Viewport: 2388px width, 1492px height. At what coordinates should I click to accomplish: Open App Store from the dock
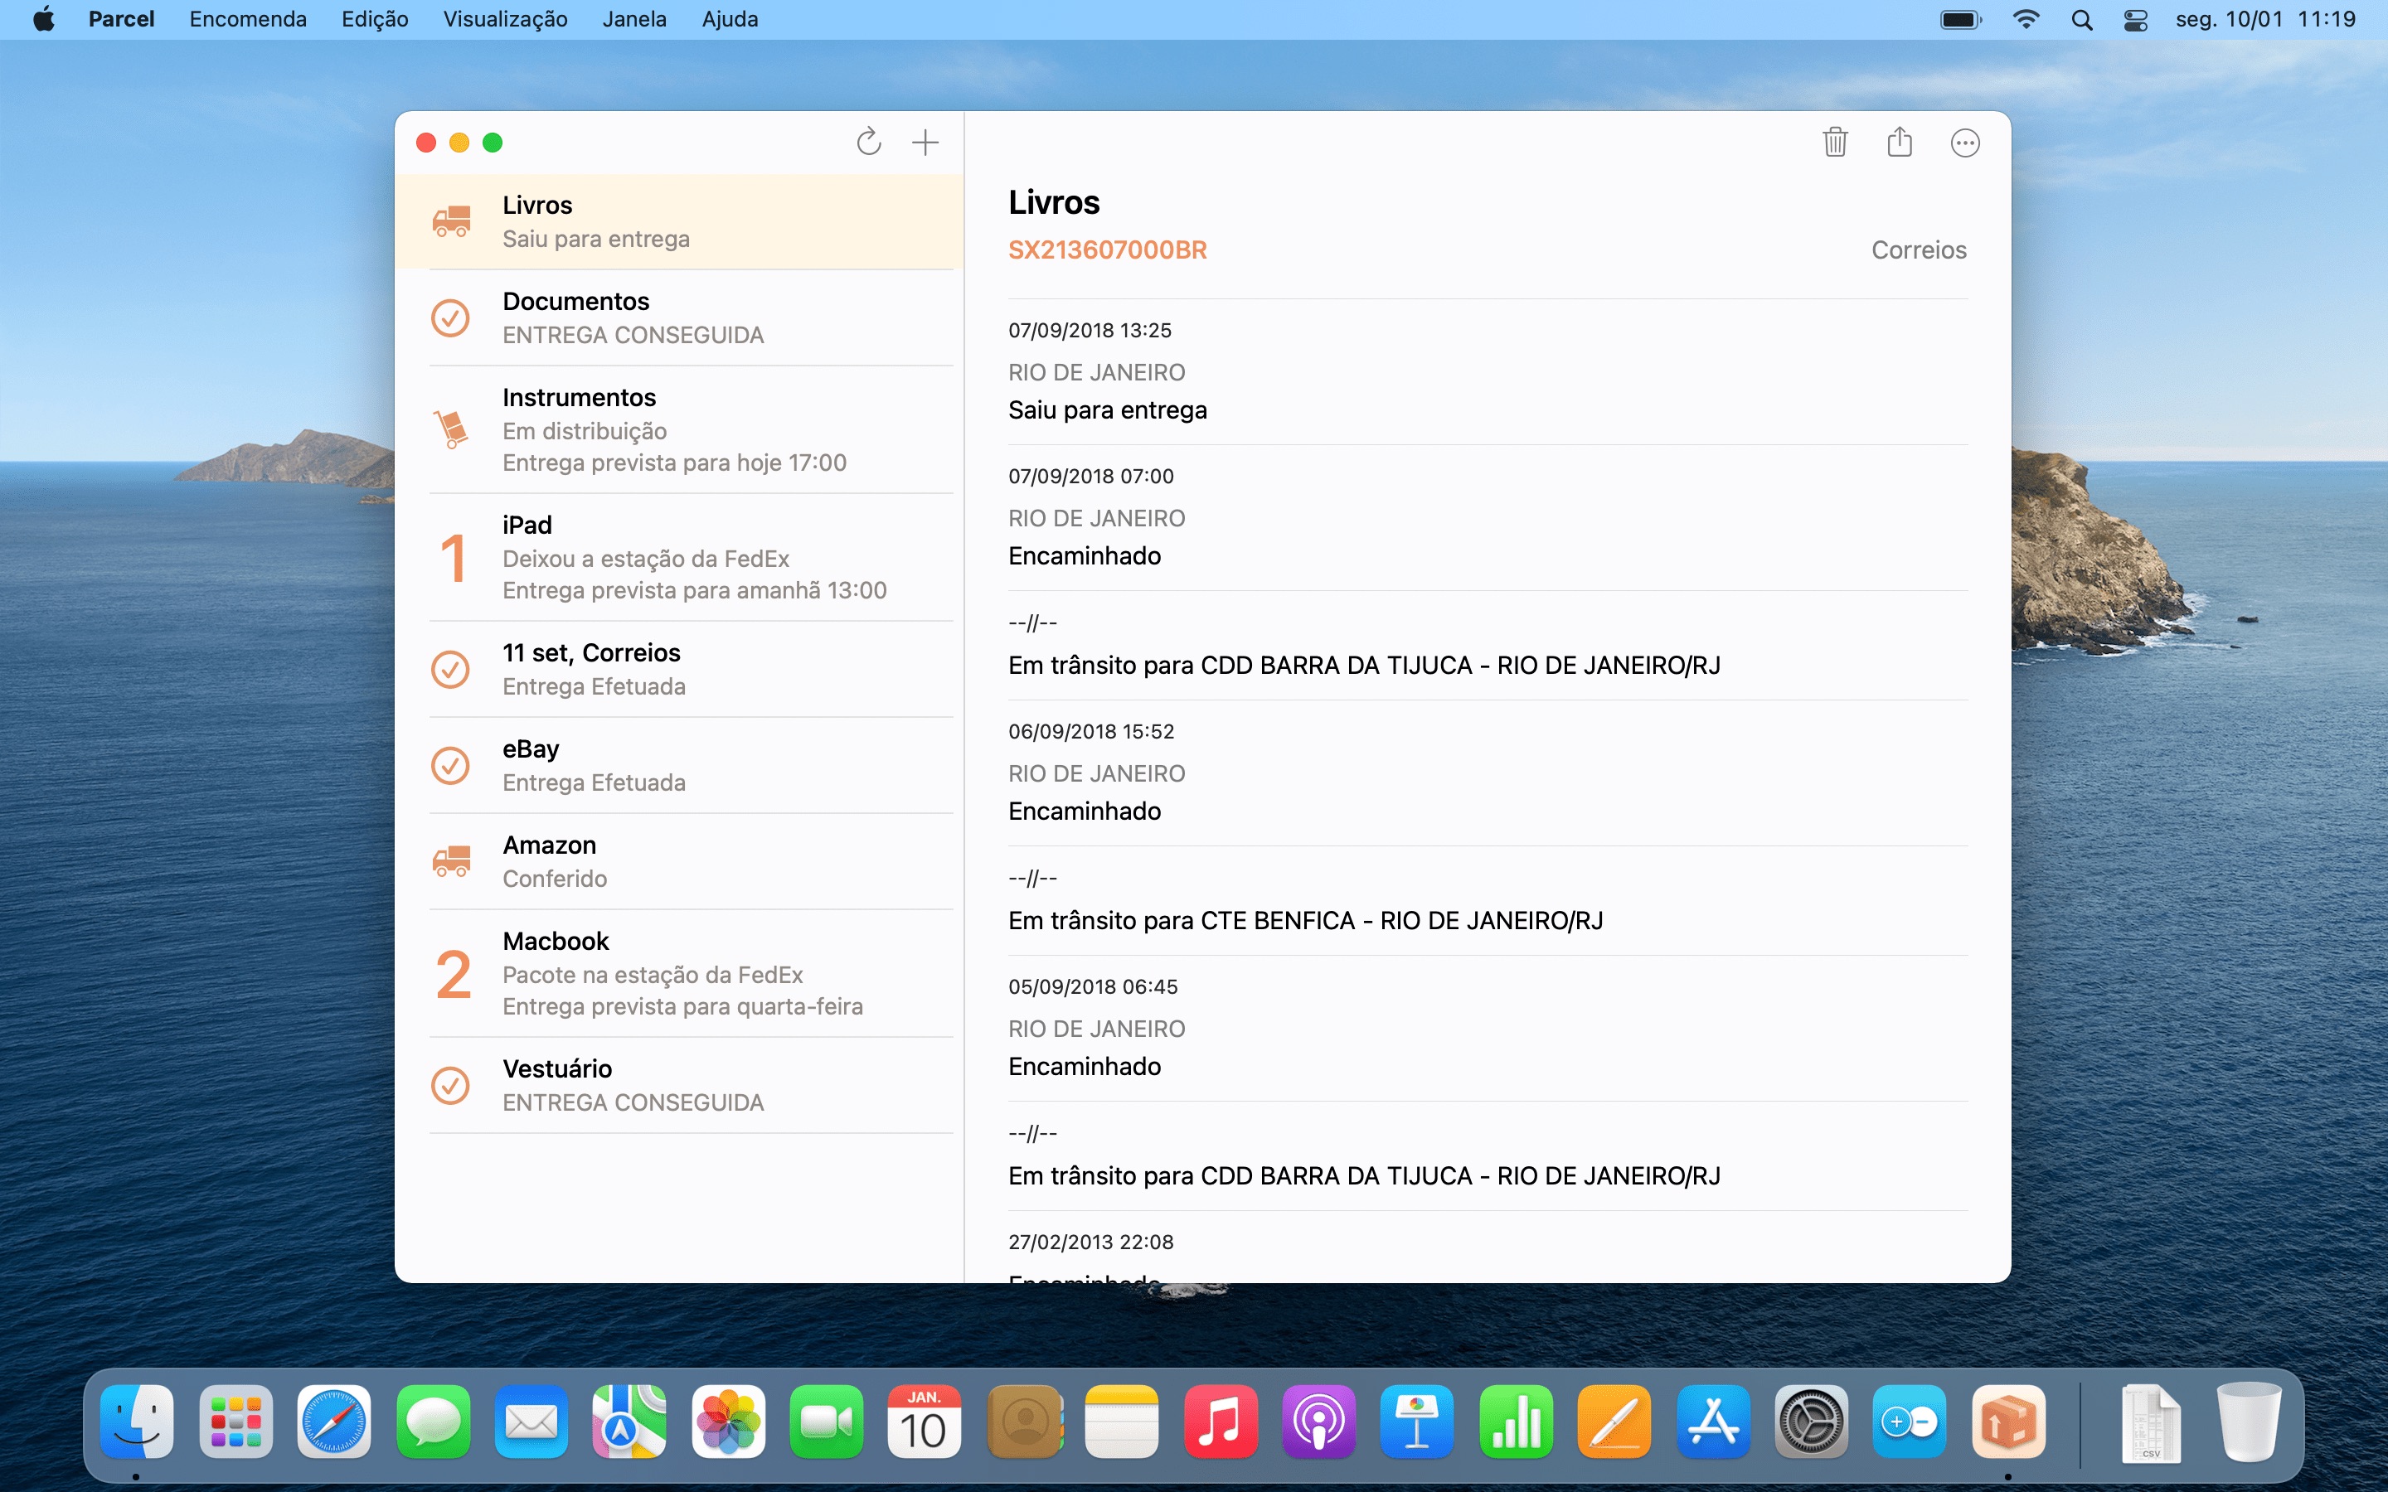click(1713, 1422)
